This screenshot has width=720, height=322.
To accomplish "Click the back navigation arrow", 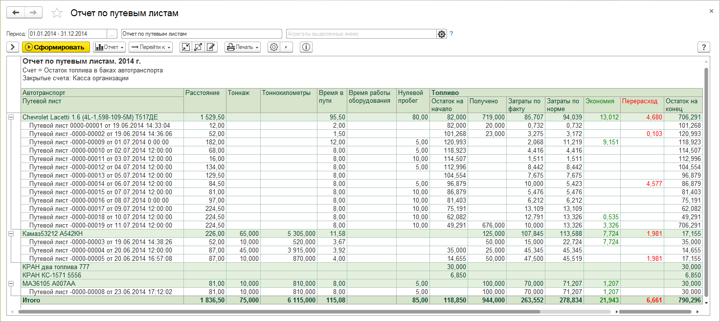I will [16, 13].
